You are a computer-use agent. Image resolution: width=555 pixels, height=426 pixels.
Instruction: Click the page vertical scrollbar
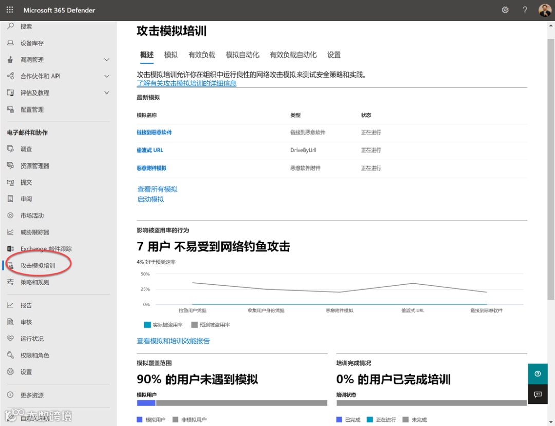pyautogui.click(x=551, y=170)
